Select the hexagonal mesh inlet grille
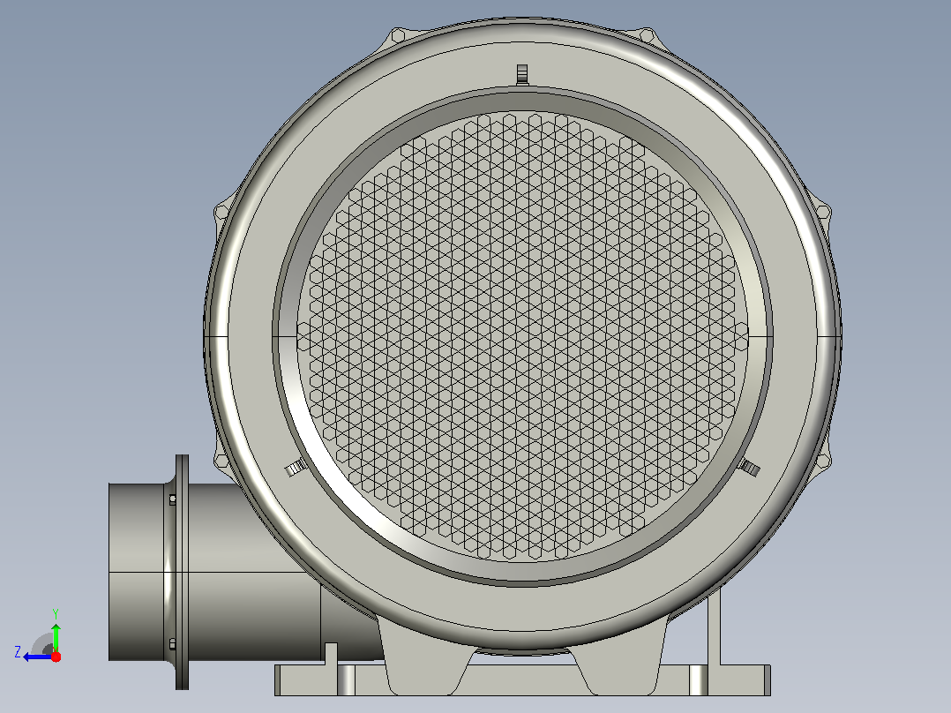 (x=523, y=335)
